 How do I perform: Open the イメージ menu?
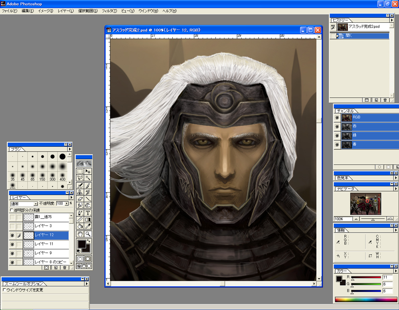point(45,11)
